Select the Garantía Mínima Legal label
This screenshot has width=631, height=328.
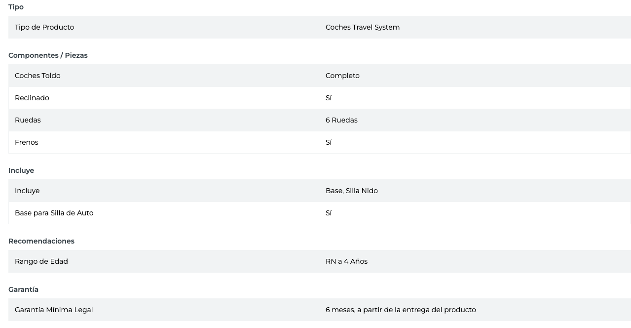tap(54, 310)
